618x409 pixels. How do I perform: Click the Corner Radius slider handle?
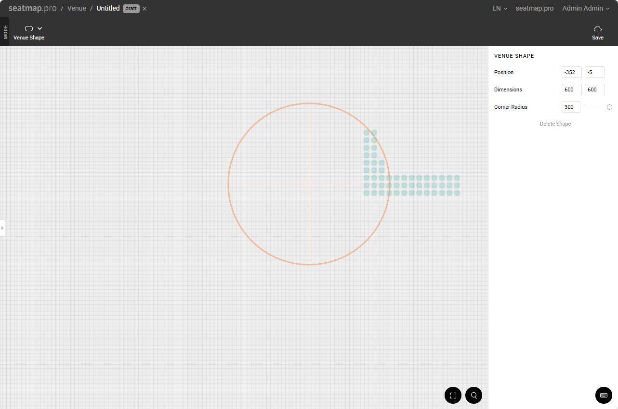pyautogui.click(x=609, y=107)
